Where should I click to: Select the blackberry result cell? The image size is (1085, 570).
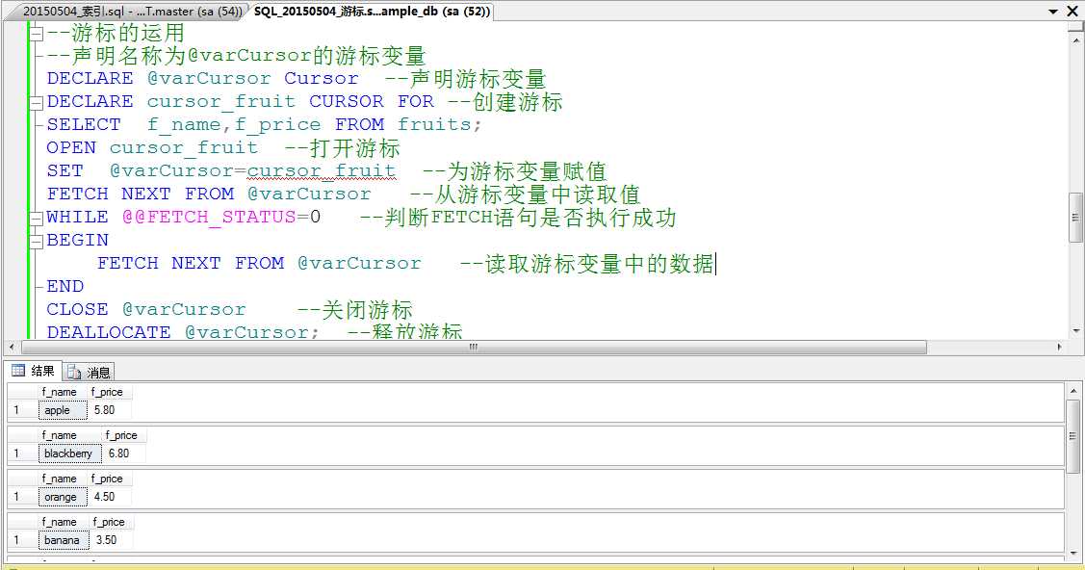68,453
